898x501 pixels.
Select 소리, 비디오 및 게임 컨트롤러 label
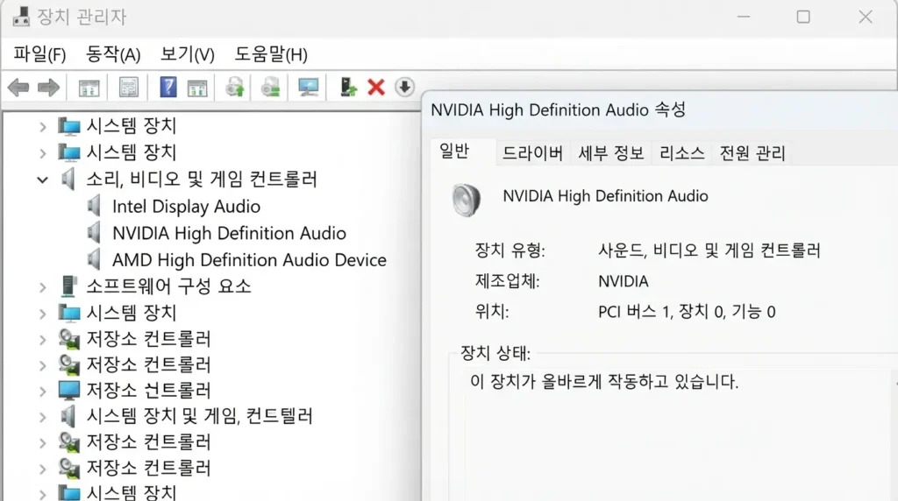pyautogui.click(x=202, y=179)
